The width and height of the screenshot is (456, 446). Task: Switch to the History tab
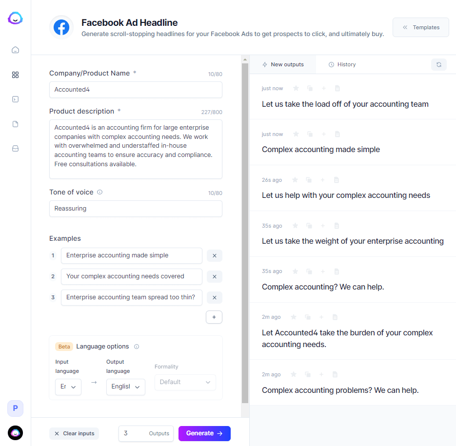pyautogui.click(x=342, y=64)
